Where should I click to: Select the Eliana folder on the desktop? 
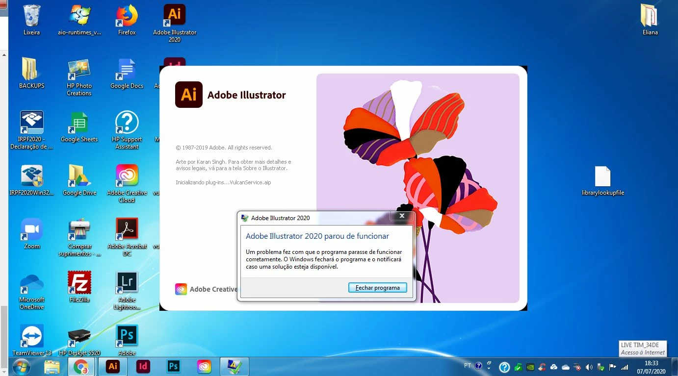(x=650, y=20)
